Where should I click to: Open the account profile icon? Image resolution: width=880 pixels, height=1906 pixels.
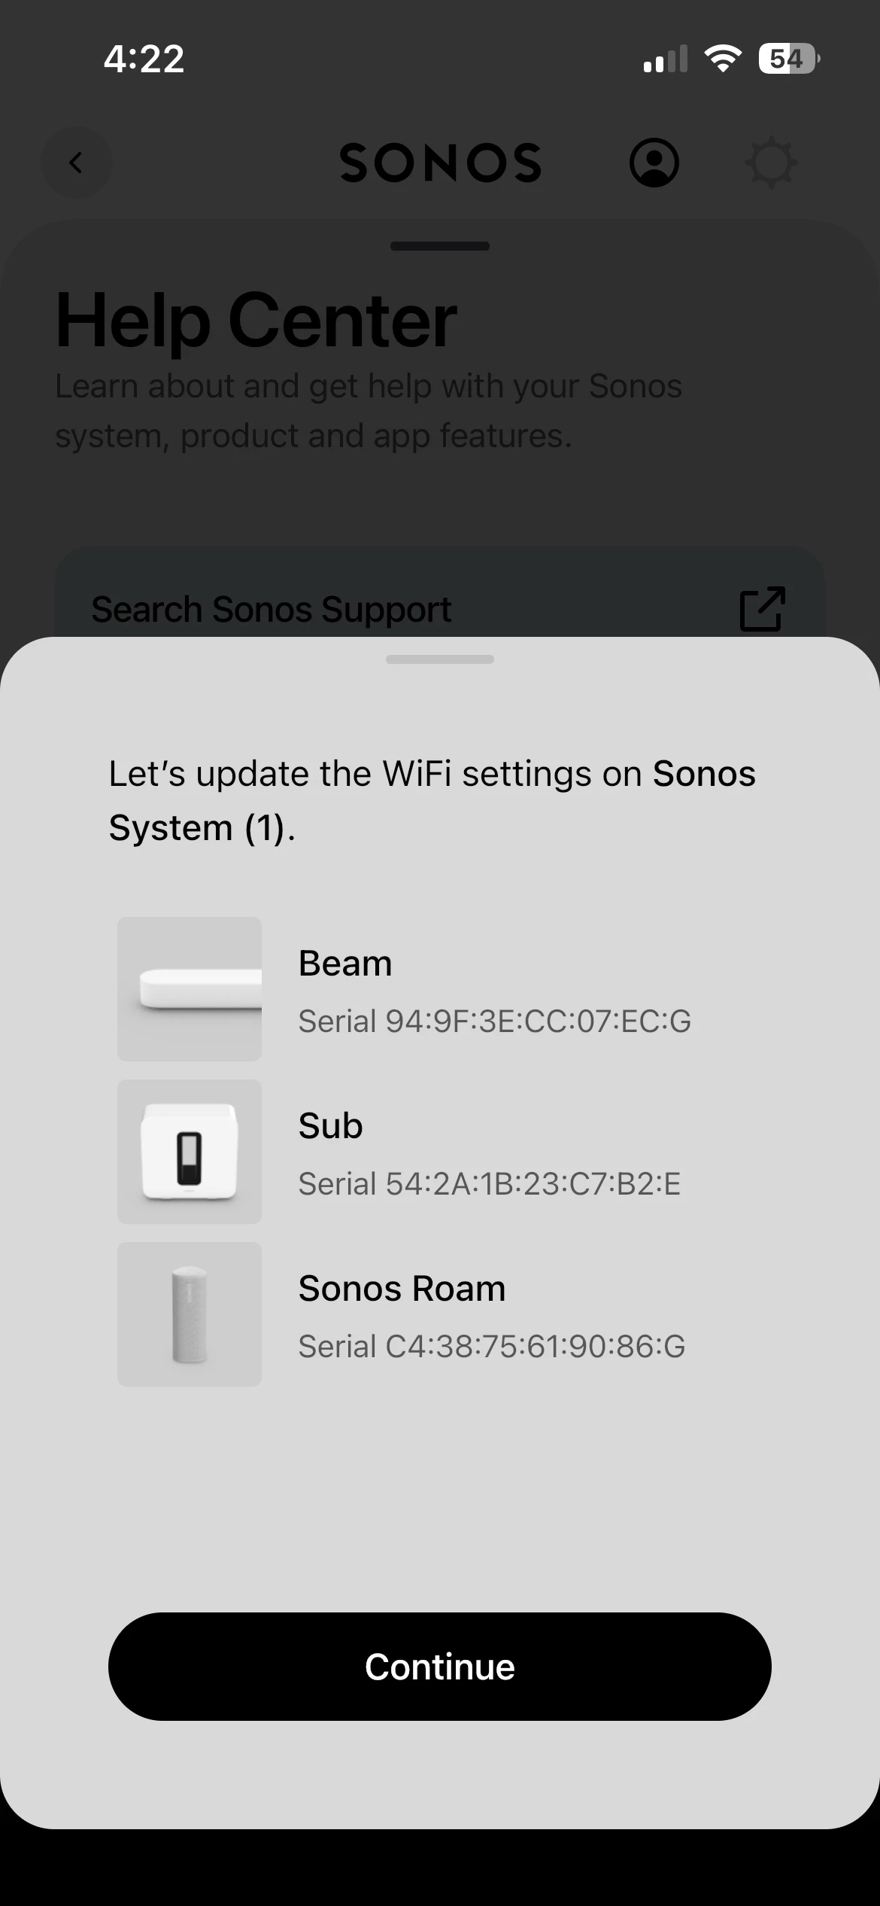click(654, 163)
